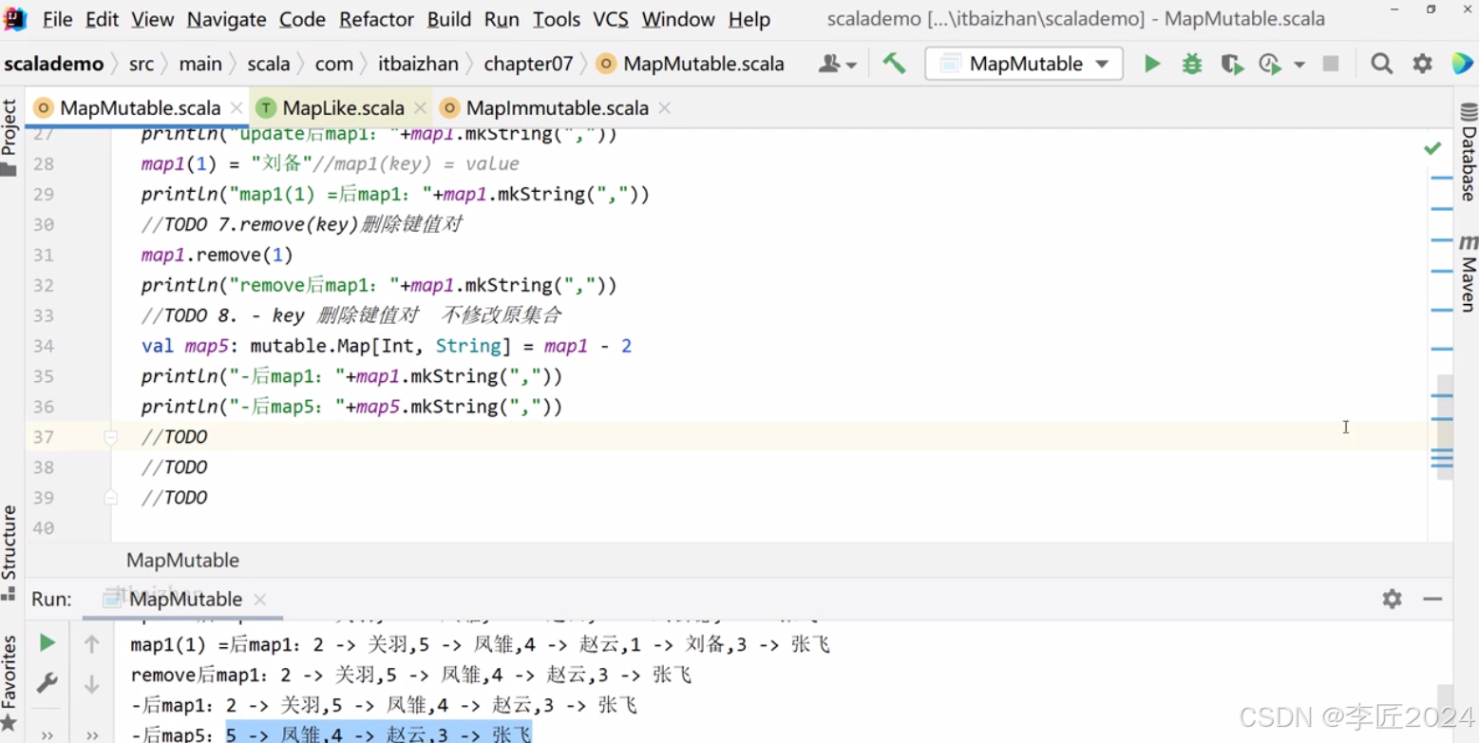The width and height of the screenshot is (1479, 743).
Task: Open the Favorites tool window
Action: pyautogui.click(x=9, y=684)
